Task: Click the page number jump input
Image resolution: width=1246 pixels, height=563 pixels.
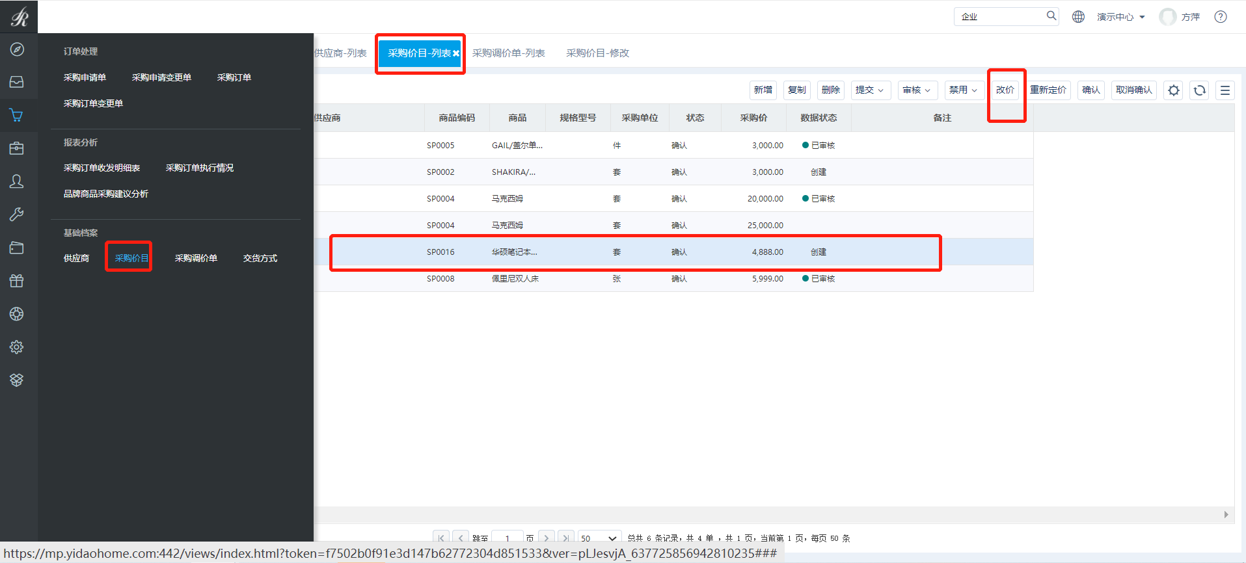Action: [x=508, y=538]
